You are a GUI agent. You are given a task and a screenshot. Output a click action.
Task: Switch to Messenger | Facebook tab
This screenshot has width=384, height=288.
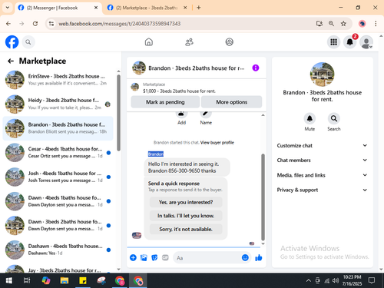click(x=58, y=8)
